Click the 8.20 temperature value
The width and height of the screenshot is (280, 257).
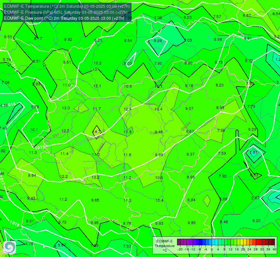pyautogui.click(x=219, y=85)
